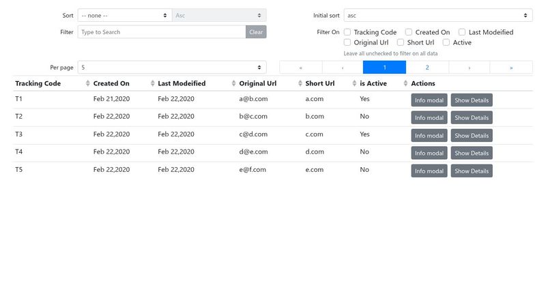
Task: Select page 1 in pagination
Action: (x=384, y=68)
